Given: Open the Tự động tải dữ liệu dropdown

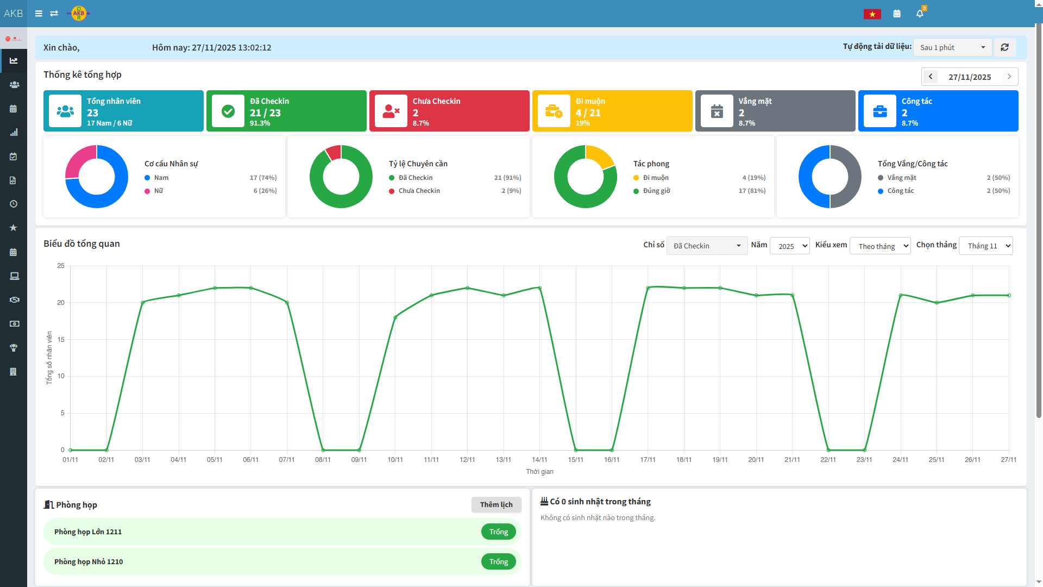Looking at the screenshot, I should point(952,47).
